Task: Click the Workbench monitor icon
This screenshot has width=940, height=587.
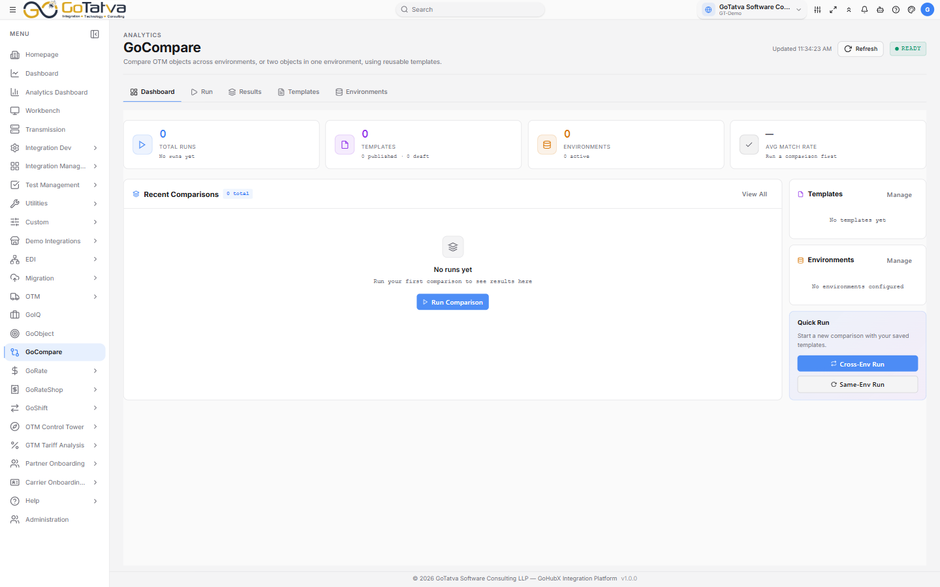Action: 15,111
